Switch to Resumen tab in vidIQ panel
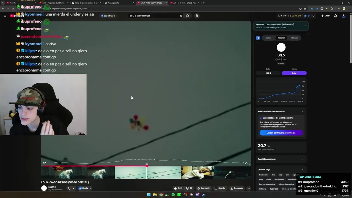Screen dimensions: 352x198 tap(281, 38)
